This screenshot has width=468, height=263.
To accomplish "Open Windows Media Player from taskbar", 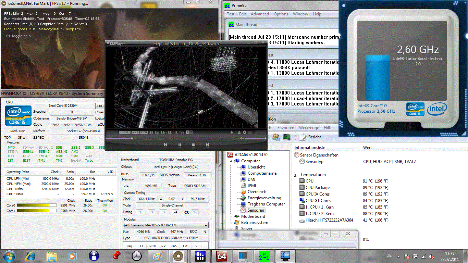I will coord(72,255).
